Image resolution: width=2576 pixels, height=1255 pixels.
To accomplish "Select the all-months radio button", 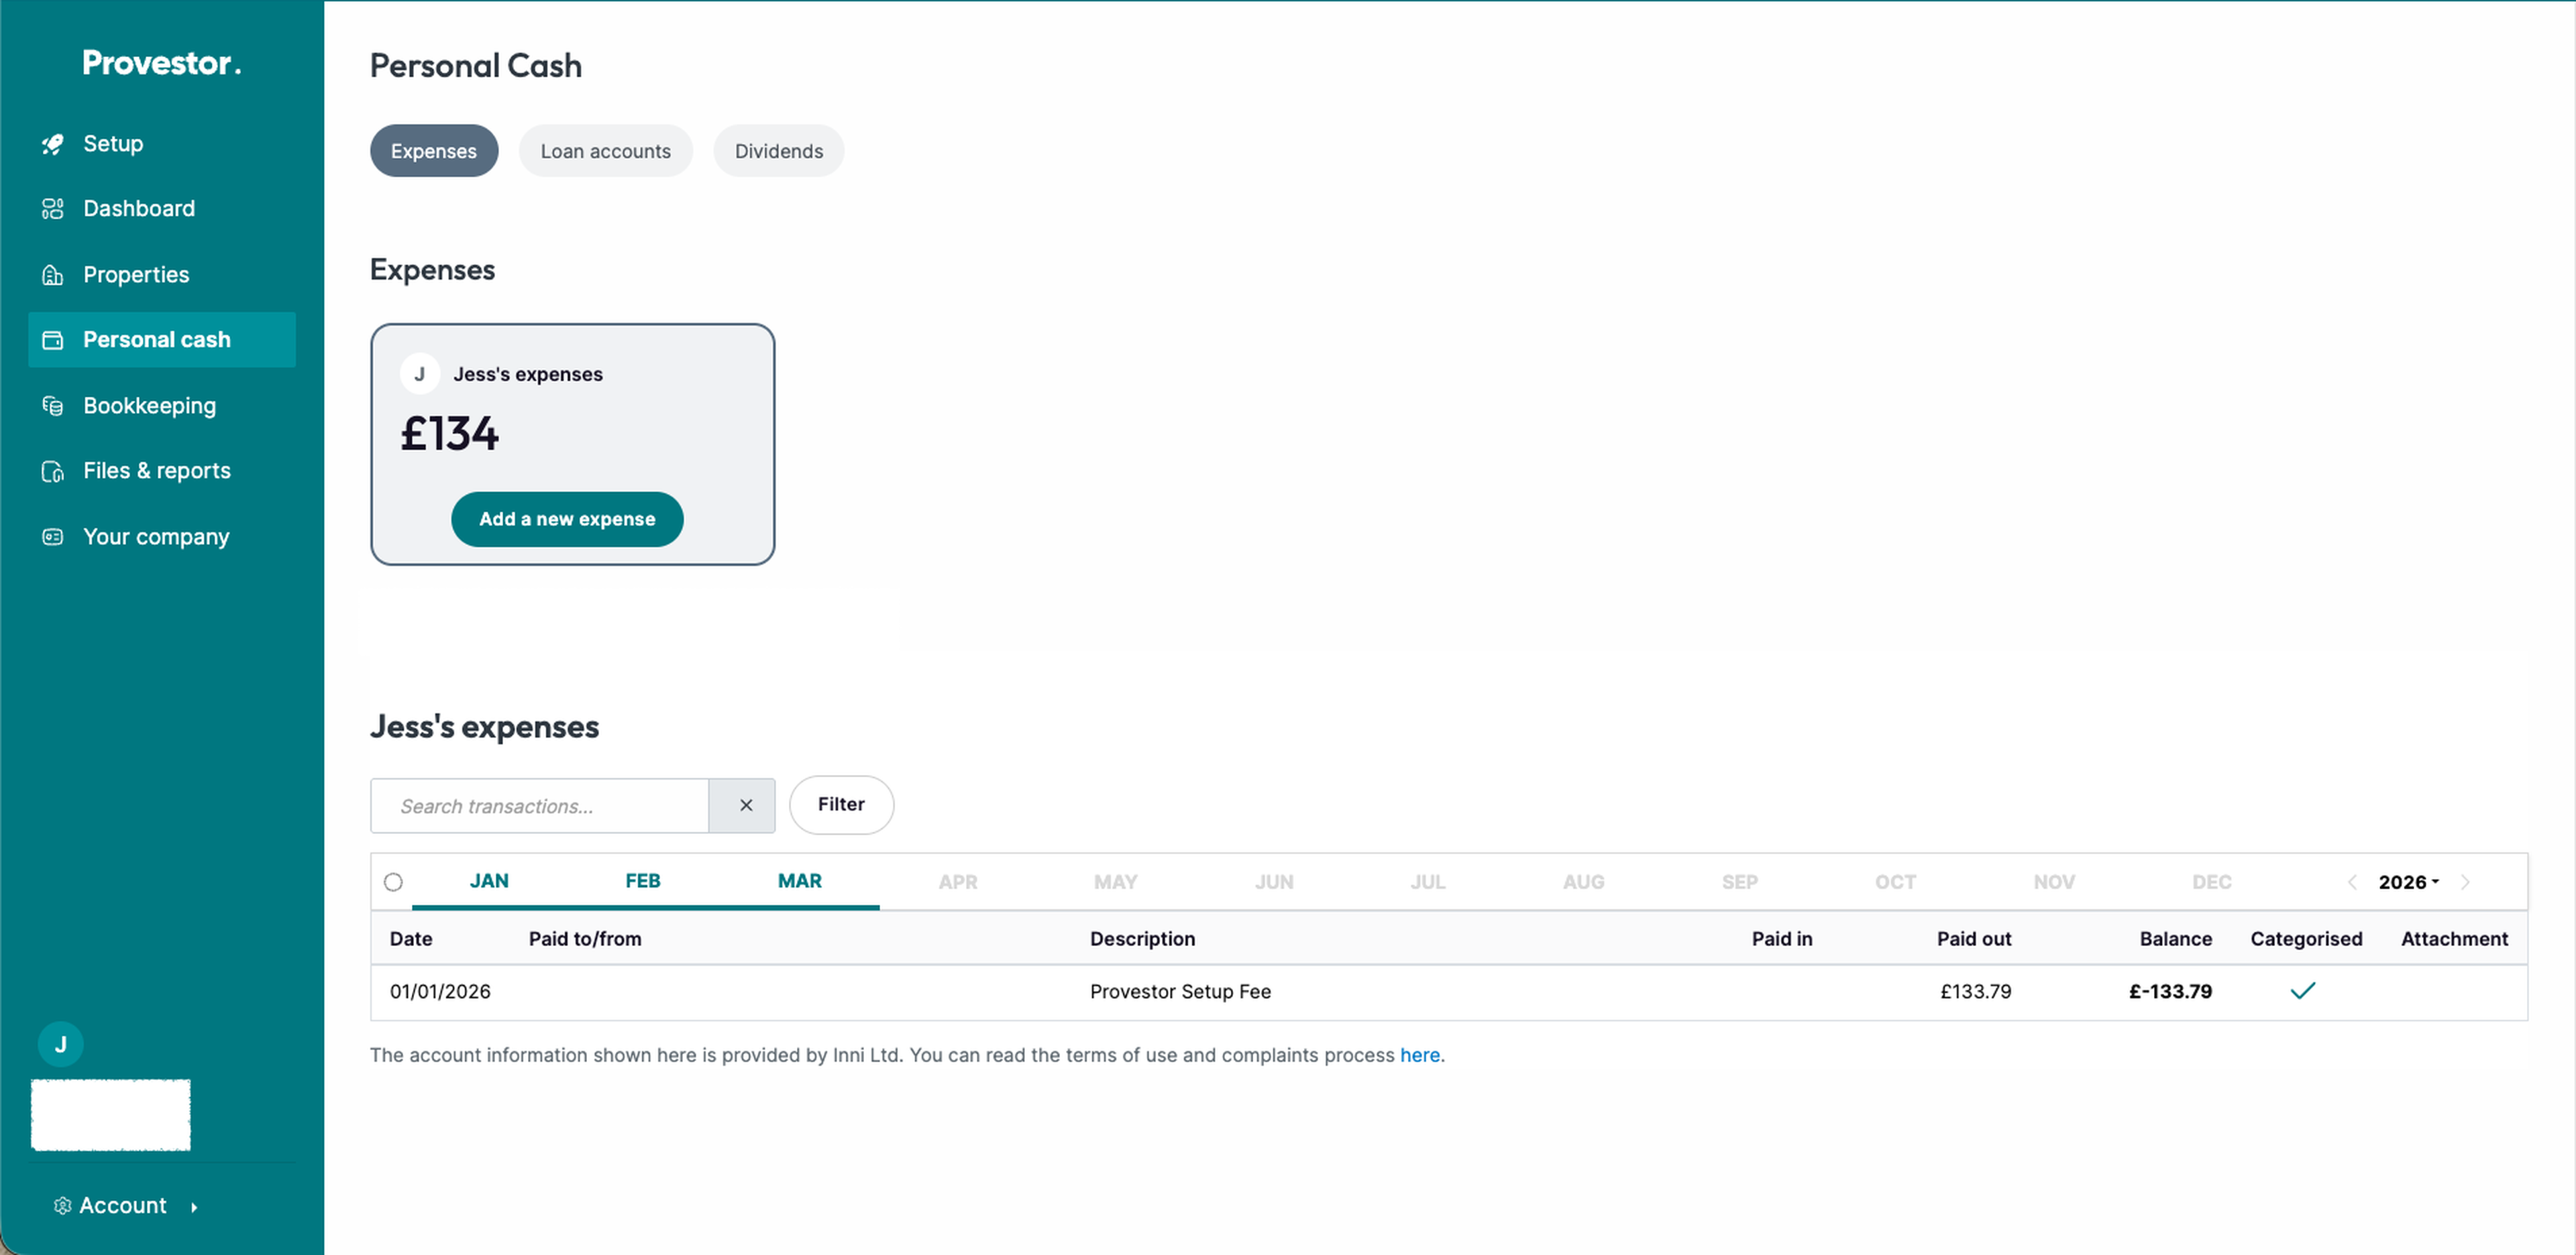I will click(x=393, y=882).
